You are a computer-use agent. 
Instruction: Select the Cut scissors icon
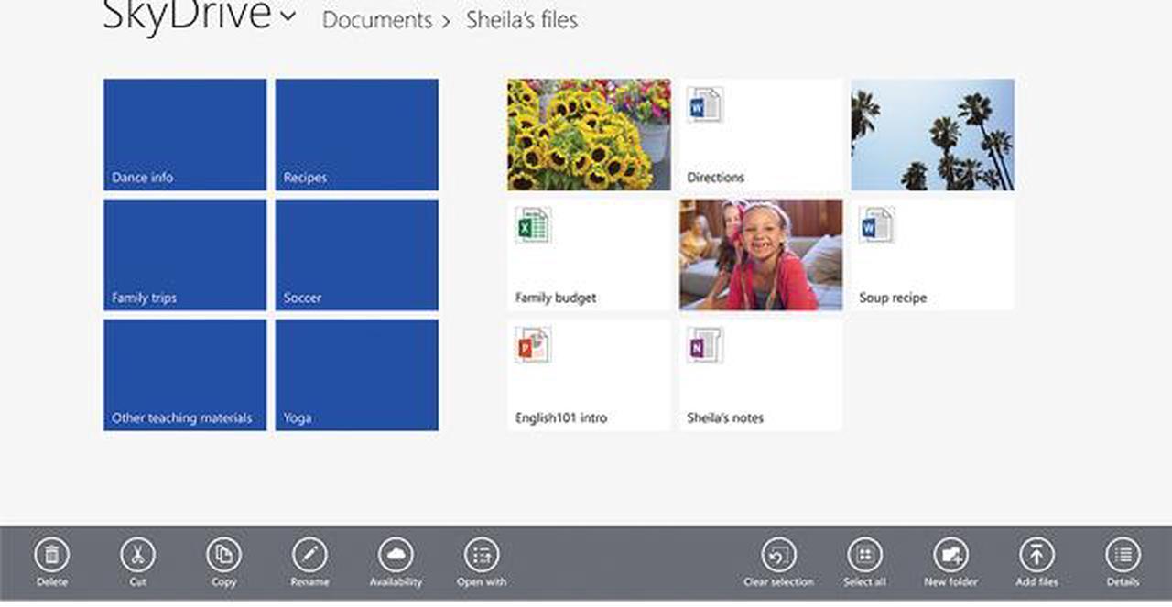(x=137, y=555)
